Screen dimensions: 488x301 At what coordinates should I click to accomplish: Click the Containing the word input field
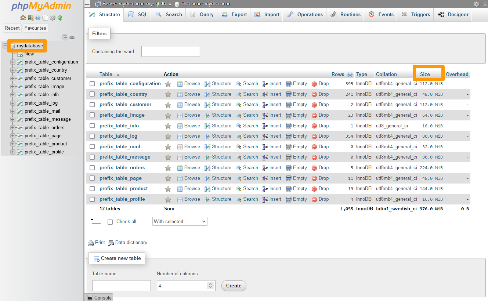[x=170, y=51]
